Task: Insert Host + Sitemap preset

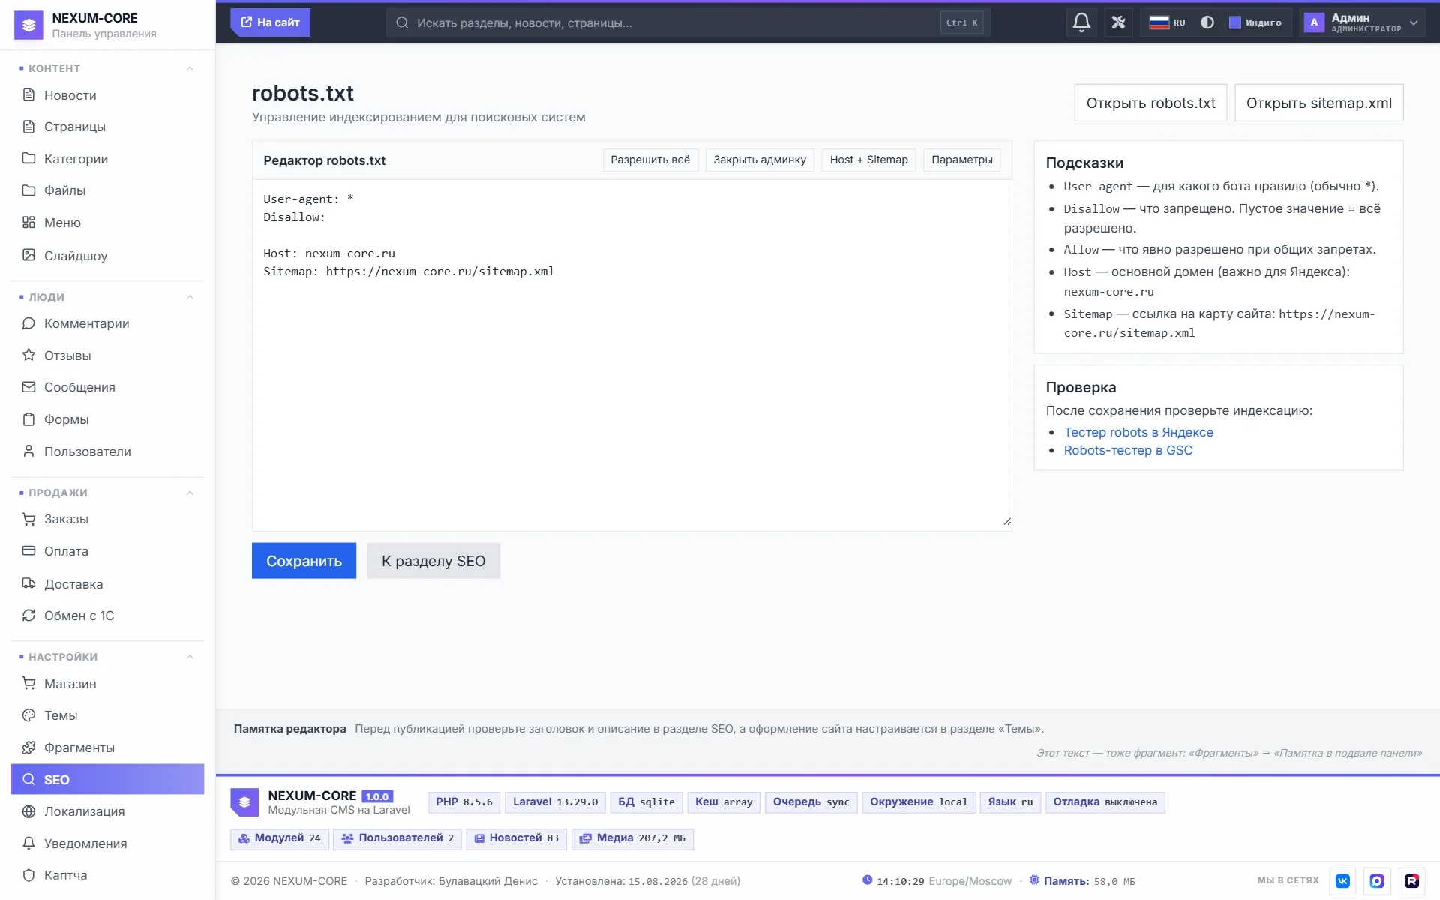Action: tap(868, 160)
